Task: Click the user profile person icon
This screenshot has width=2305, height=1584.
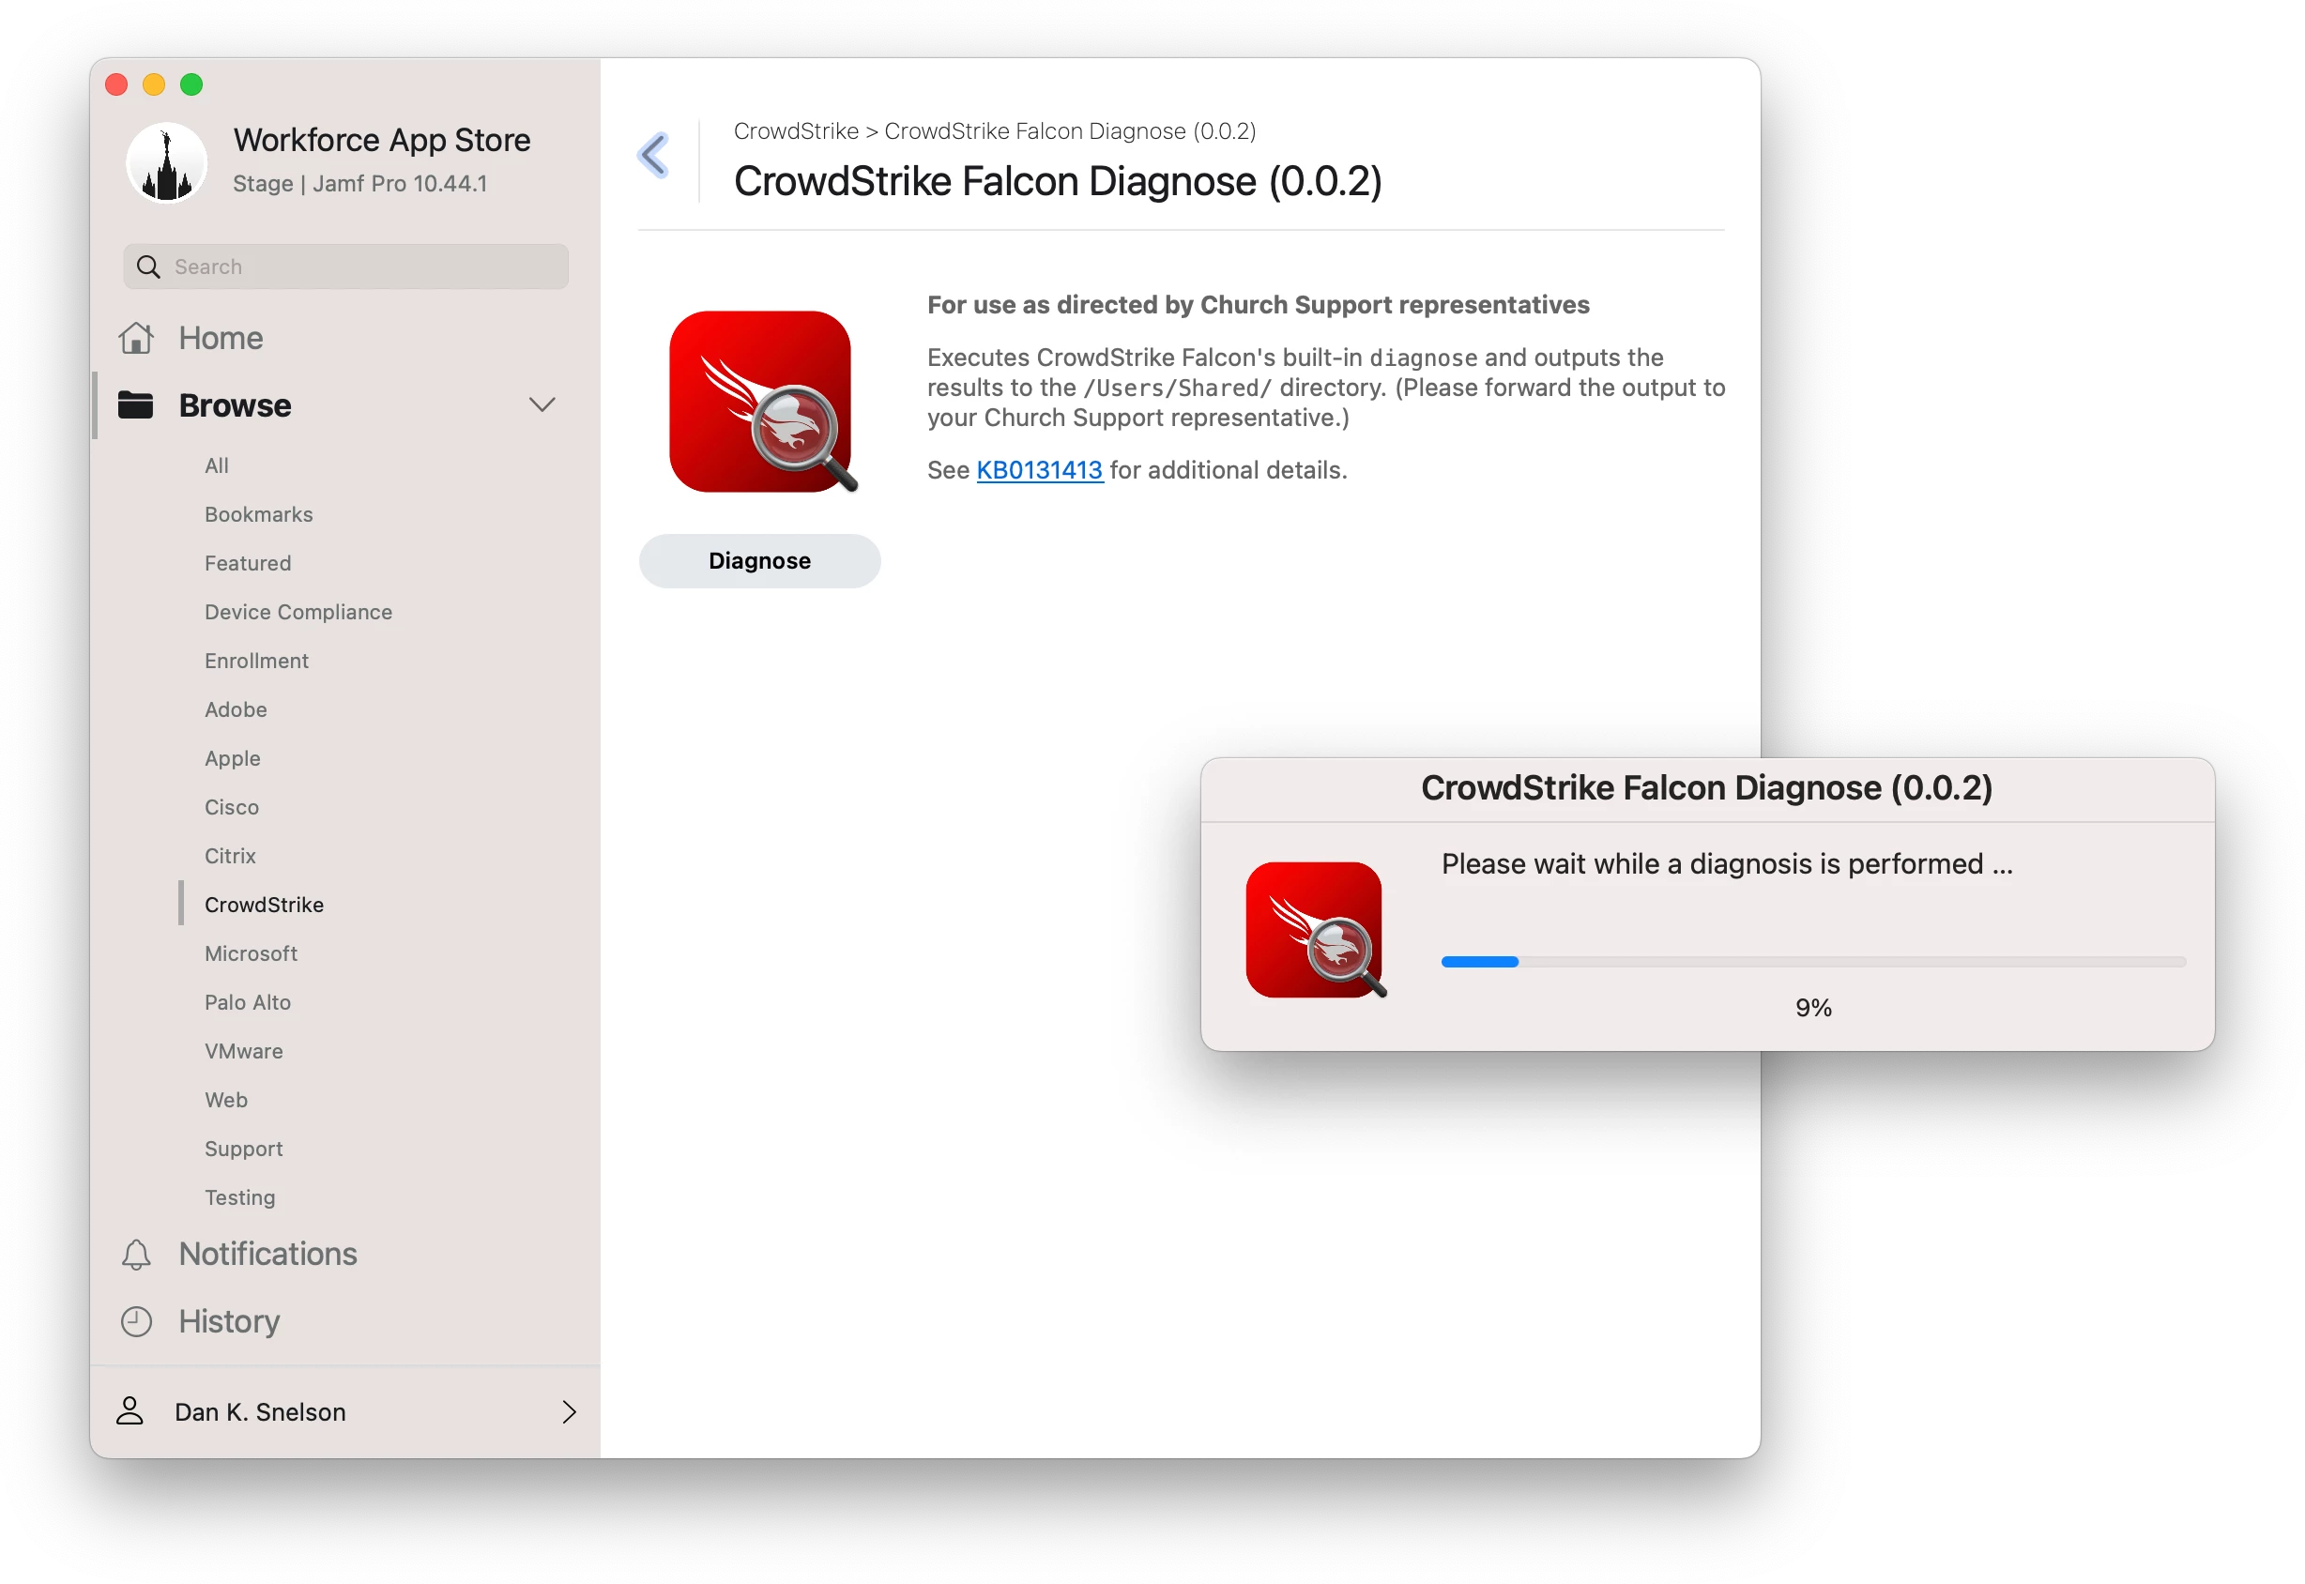Action: coord(130,1411)
